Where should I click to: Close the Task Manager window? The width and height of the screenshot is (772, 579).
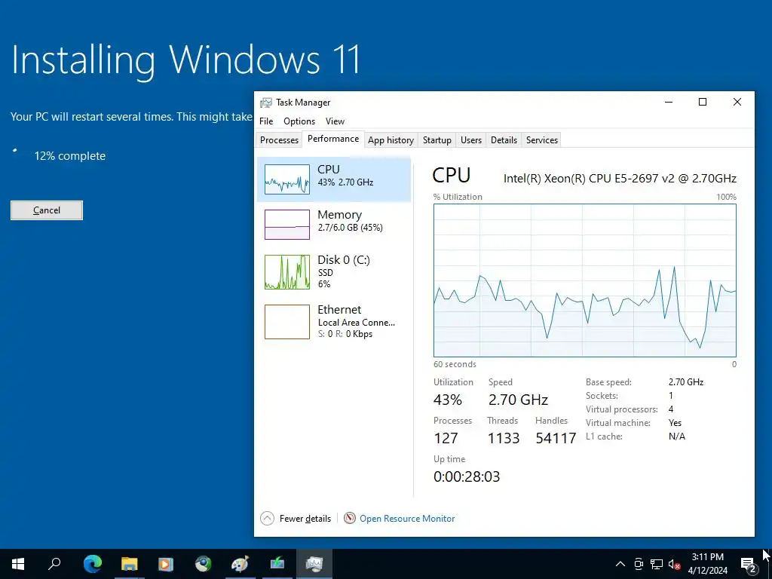click(x=737, y=102)
